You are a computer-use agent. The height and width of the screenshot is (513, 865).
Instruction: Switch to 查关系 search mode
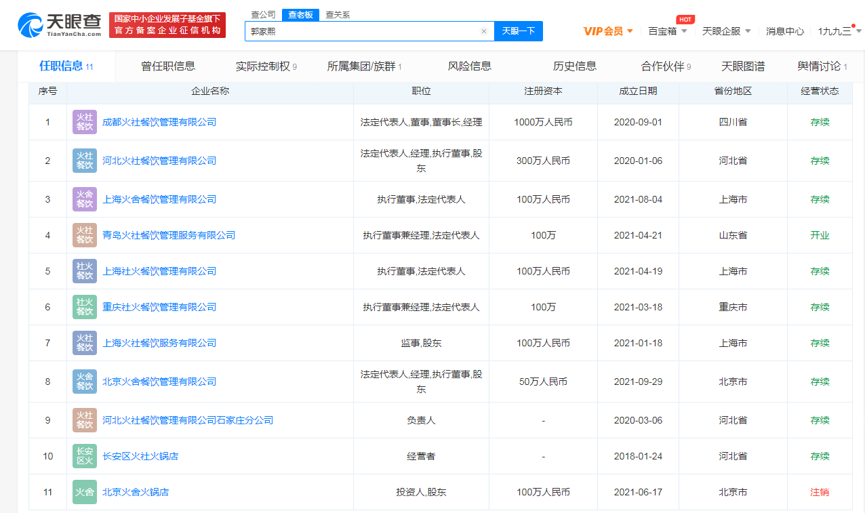(x=338, y=14)
